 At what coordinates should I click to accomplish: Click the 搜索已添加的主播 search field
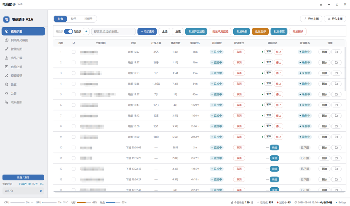click(x=113, y=31)
